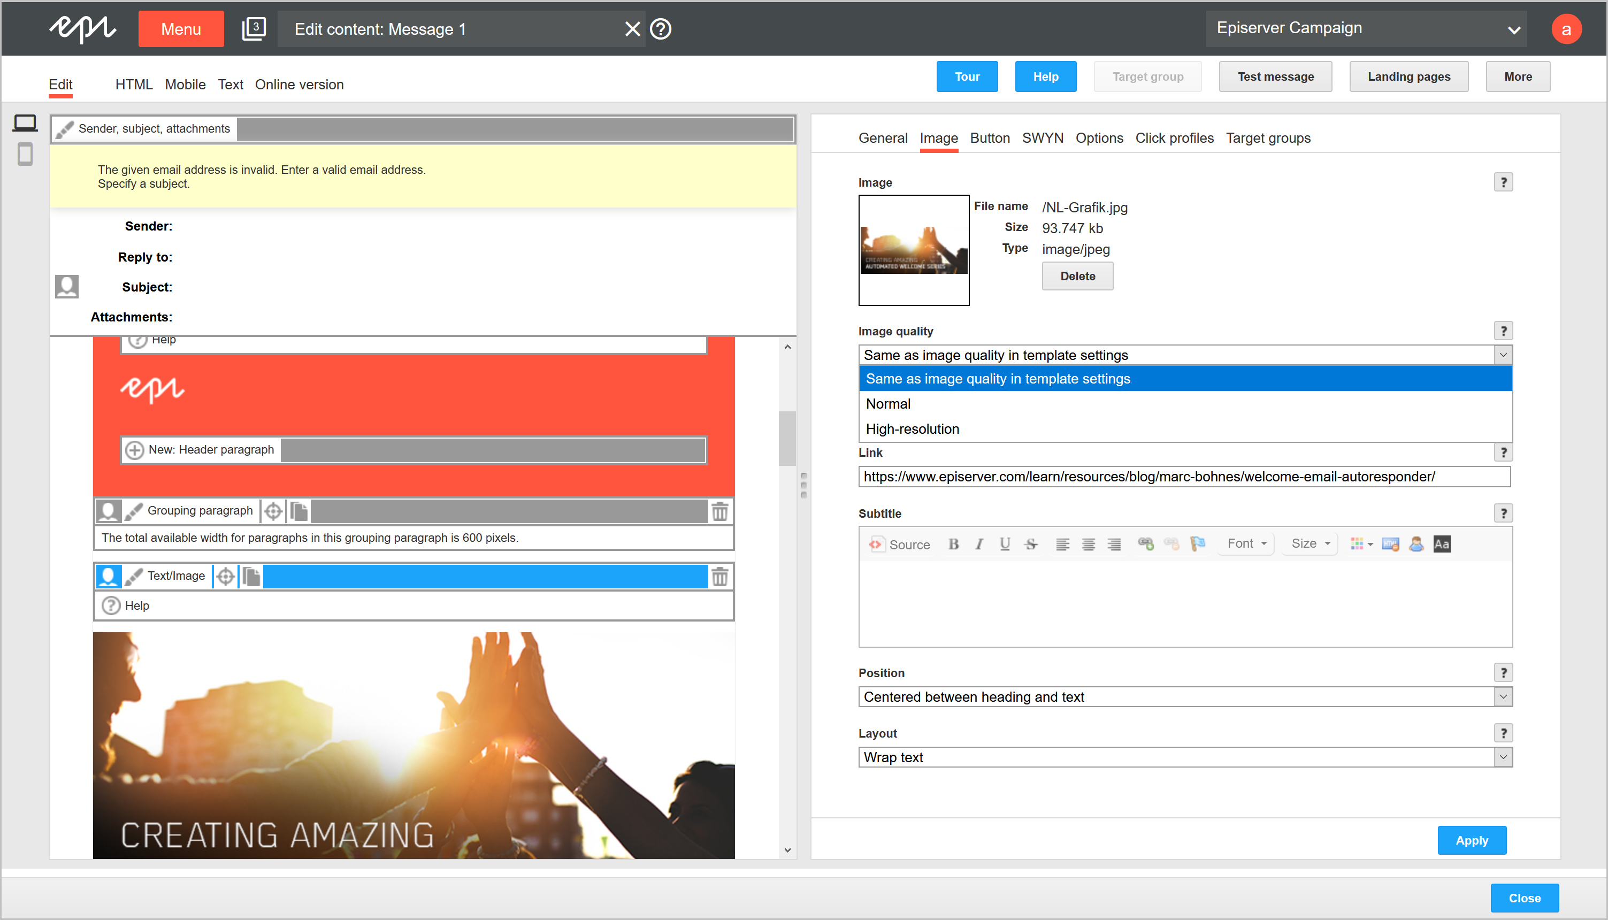Viewport: 1608px width, 920px height.
Task: Toggle Source view in the Subtitle editor
Action: click(x=899, y=544)
